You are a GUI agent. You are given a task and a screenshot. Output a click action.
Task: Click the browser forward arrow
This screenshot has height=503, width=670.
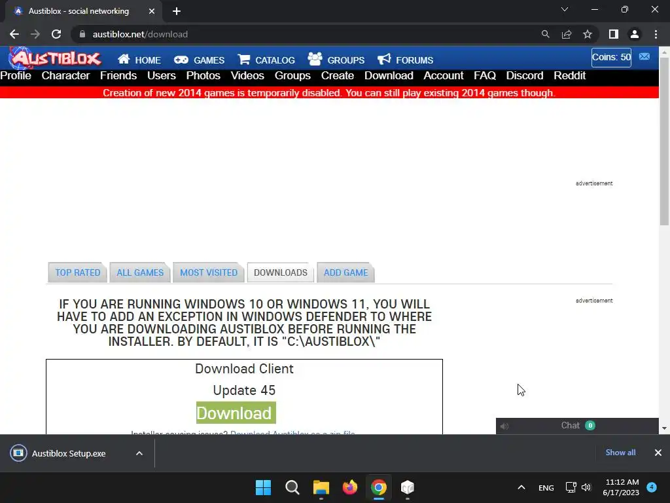point(35,34)
